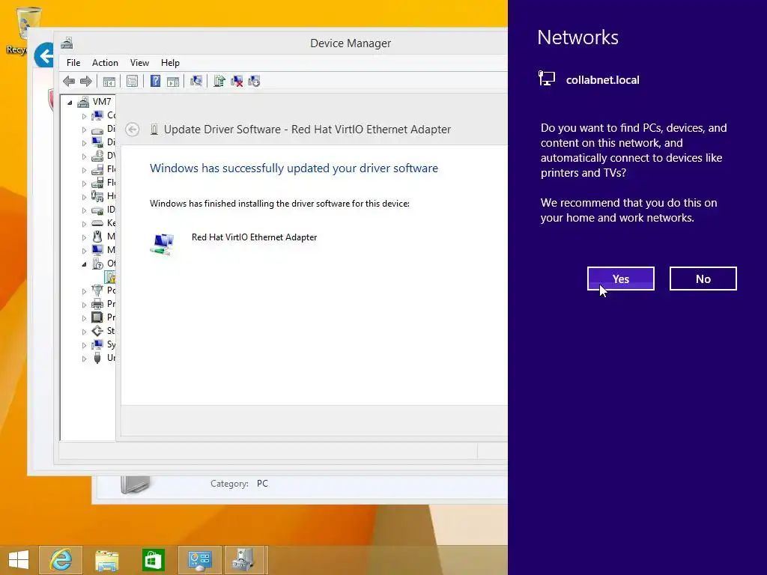
Task: Click the Device Manager title bar icon
Action: click(x=67, y=43)
